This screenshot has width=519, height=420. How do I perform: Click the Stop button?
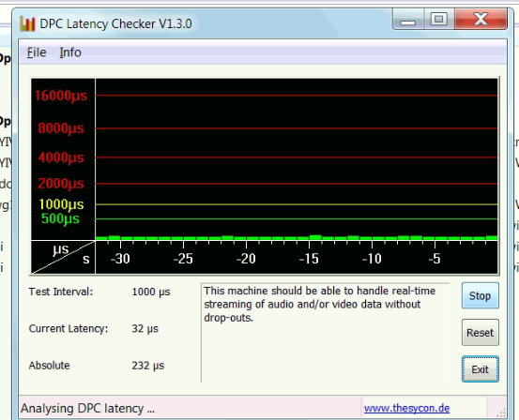[x=480, y=295]
